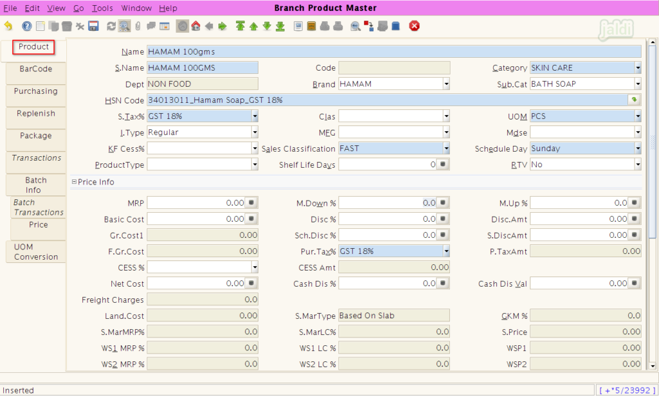Click the green forward arrow icon
Screen dimensions: 659x396
pyautogui.click(x=223, y=26)
